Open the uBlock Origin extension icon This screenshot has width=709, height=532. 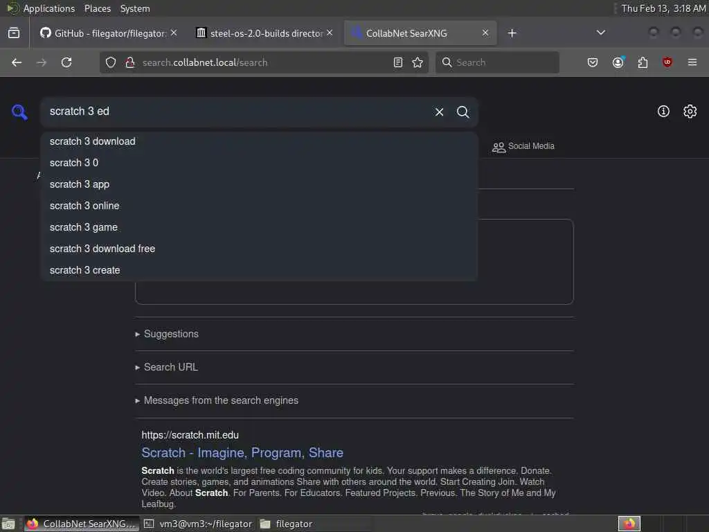click(x=667, y=62)
